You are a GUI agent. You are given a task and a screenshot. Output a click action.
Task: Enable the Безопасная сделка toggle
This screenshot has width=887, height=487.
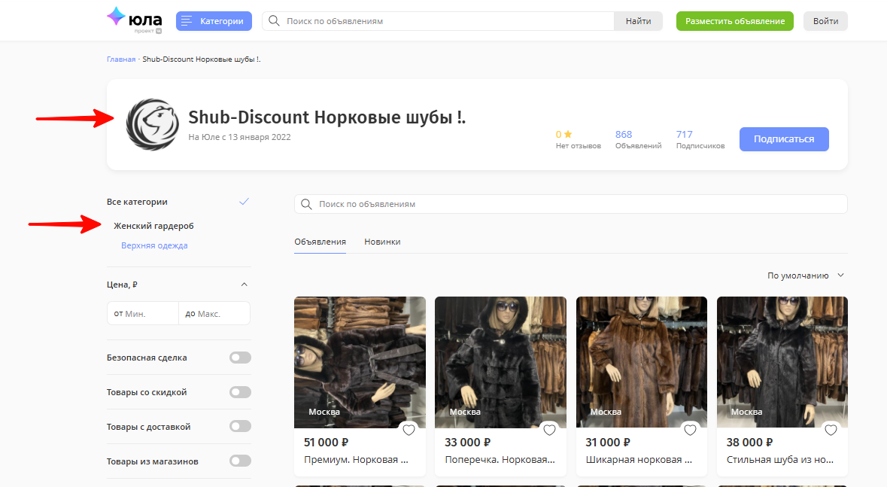pyautogui.click(x=240, y=357)
